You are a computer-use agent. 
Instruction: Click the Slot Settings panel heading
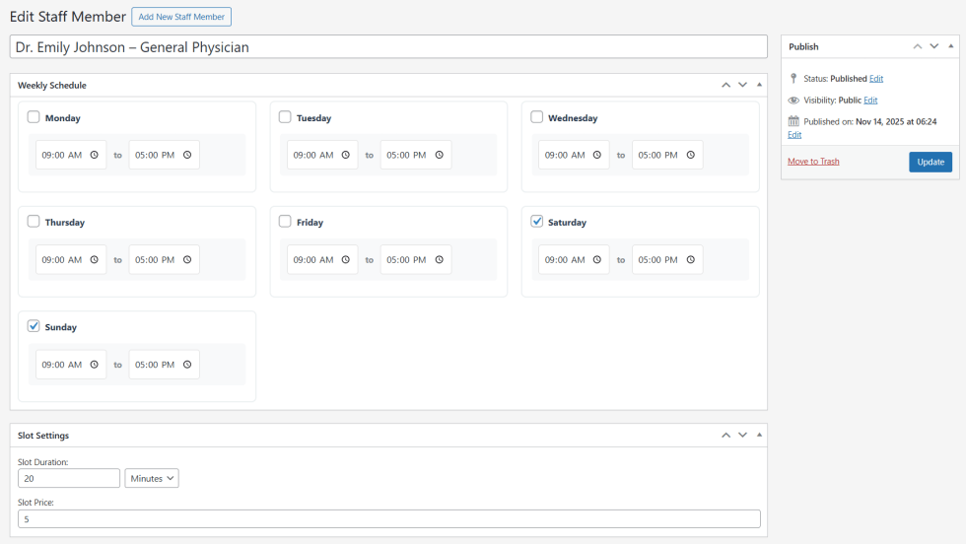click(x=43, y=435)
